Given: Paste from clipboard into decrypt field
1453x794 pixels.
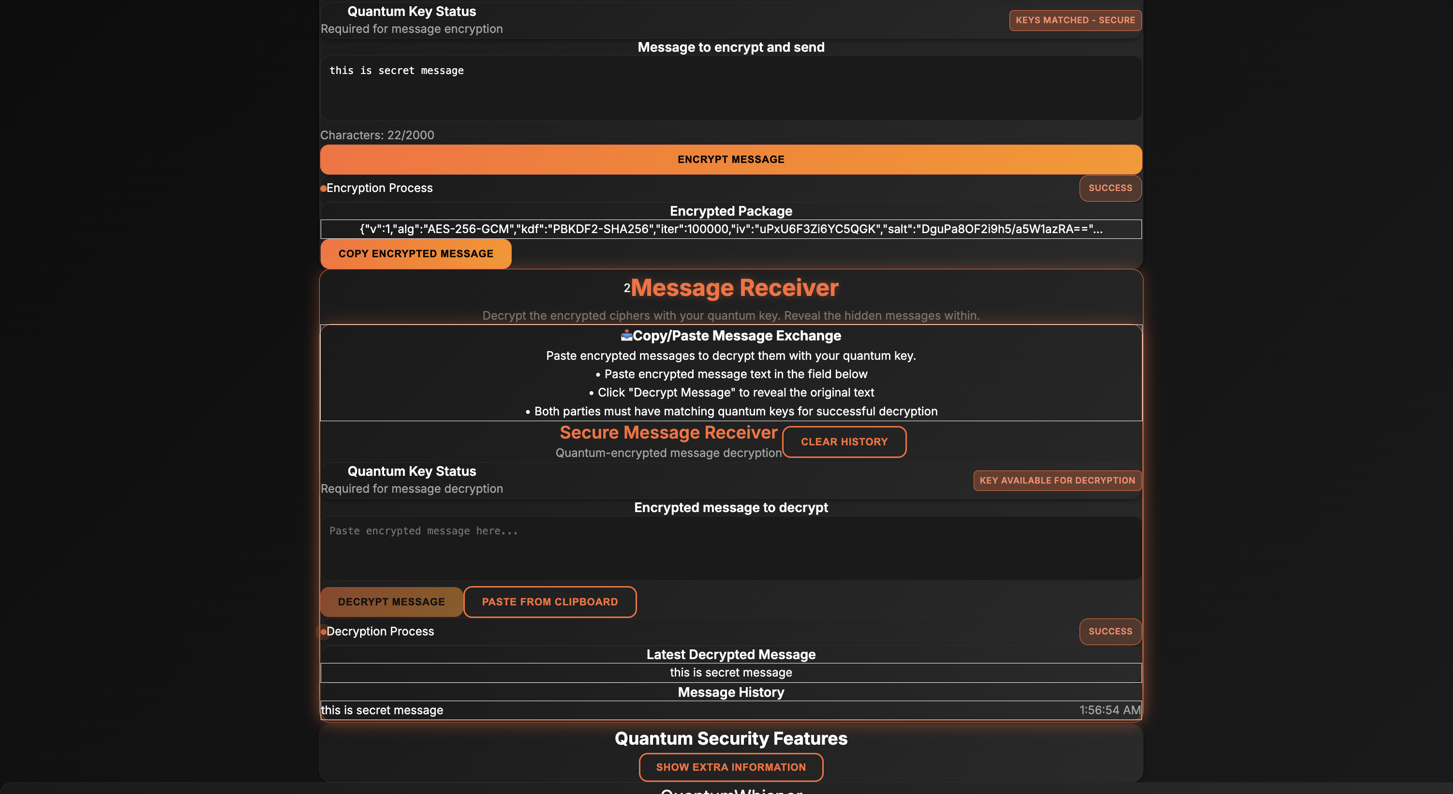Looking at the screenshot, I should click(x=549, y=602).
